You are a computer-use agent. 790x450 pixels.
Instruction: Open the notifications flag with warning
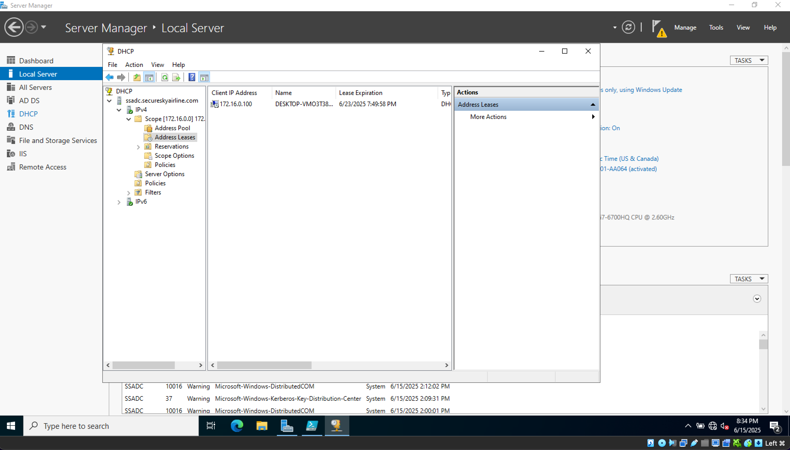click(659, 28)
